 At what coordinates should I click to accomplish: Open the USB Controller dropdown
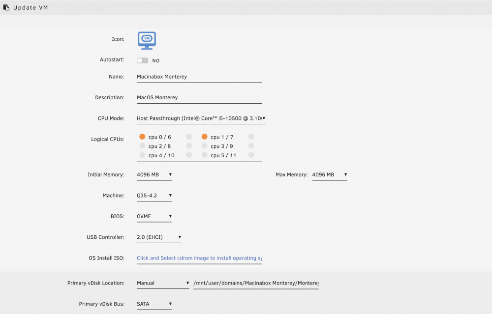point(159,237)
